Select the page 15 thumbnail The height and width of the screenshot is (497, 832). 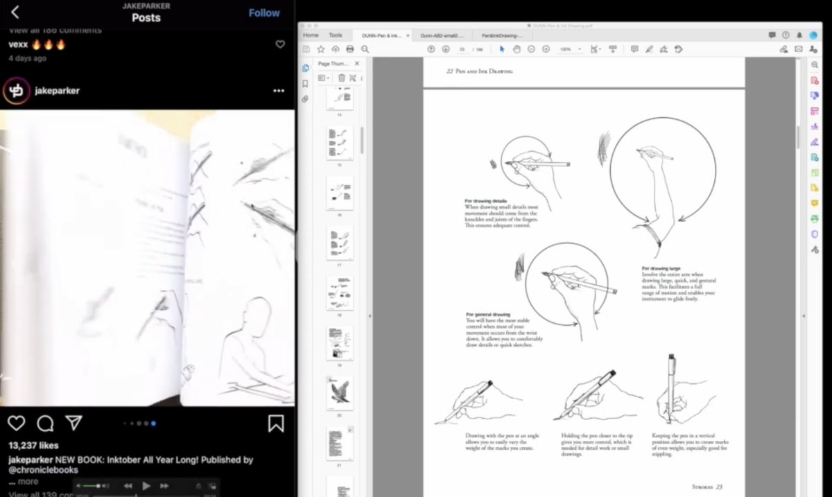tap(340, 143)
